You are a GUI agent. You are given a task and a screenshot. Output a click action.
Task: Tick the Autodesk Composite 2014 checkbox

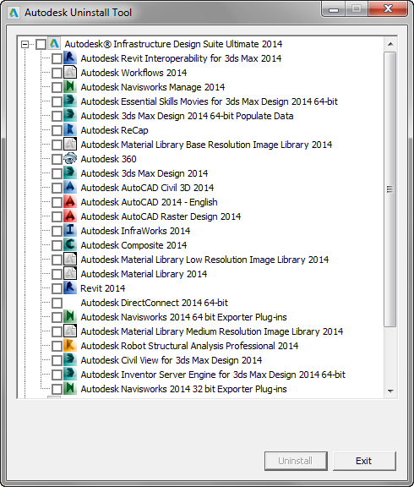(x=57, y=245)
